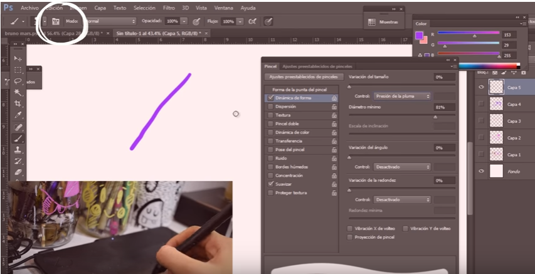This screenshot has height=274, width=535.
Task: Switch to Ajustes preestablecidos de pinceles tab
Action: coord(317,66)
